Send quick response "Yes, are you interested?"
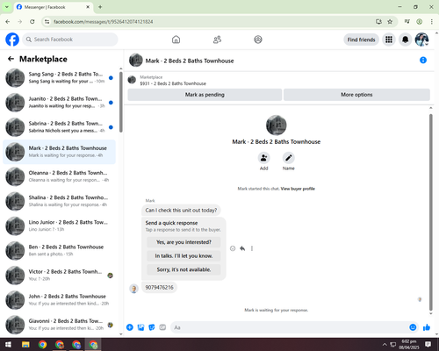 click(184, 242)
